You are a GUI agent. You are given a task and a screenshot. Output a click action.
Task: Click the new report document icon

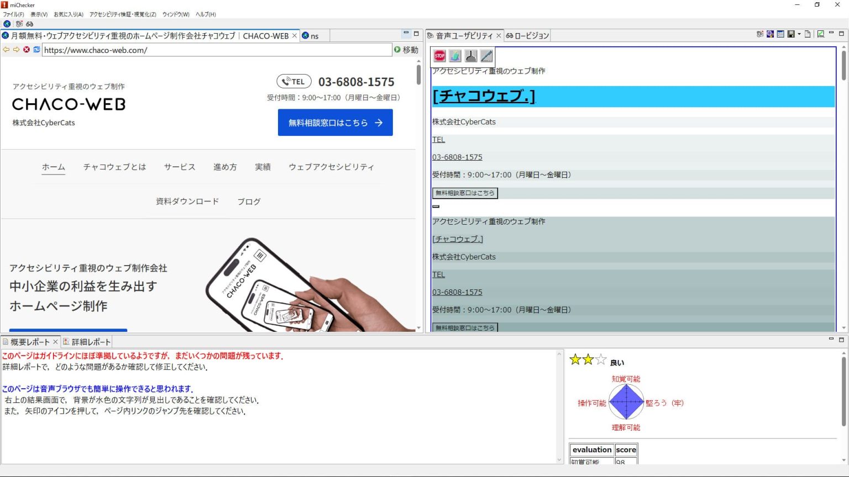tap(807, 34)
